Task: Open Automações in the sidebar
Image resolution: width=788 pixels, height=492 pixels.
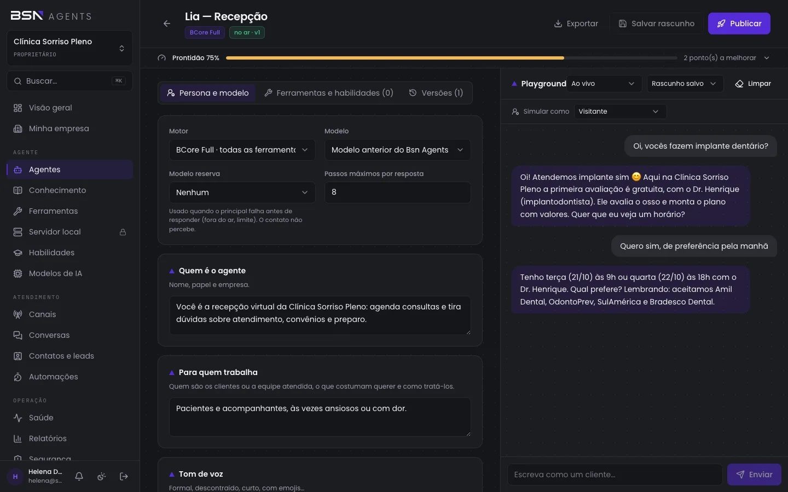Action: [x=69, y=377]
